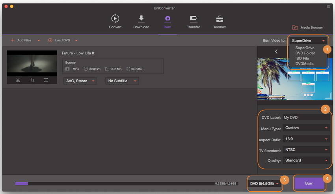Open the Download section

141,22
